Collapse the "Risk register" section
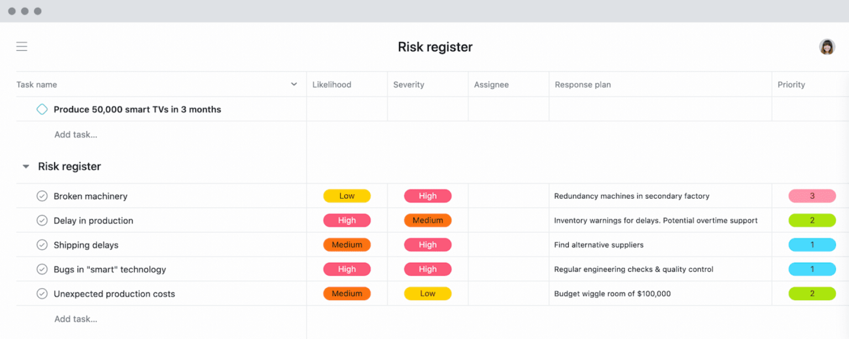Viewport: 849px width, 339px height. click(25, 166)
